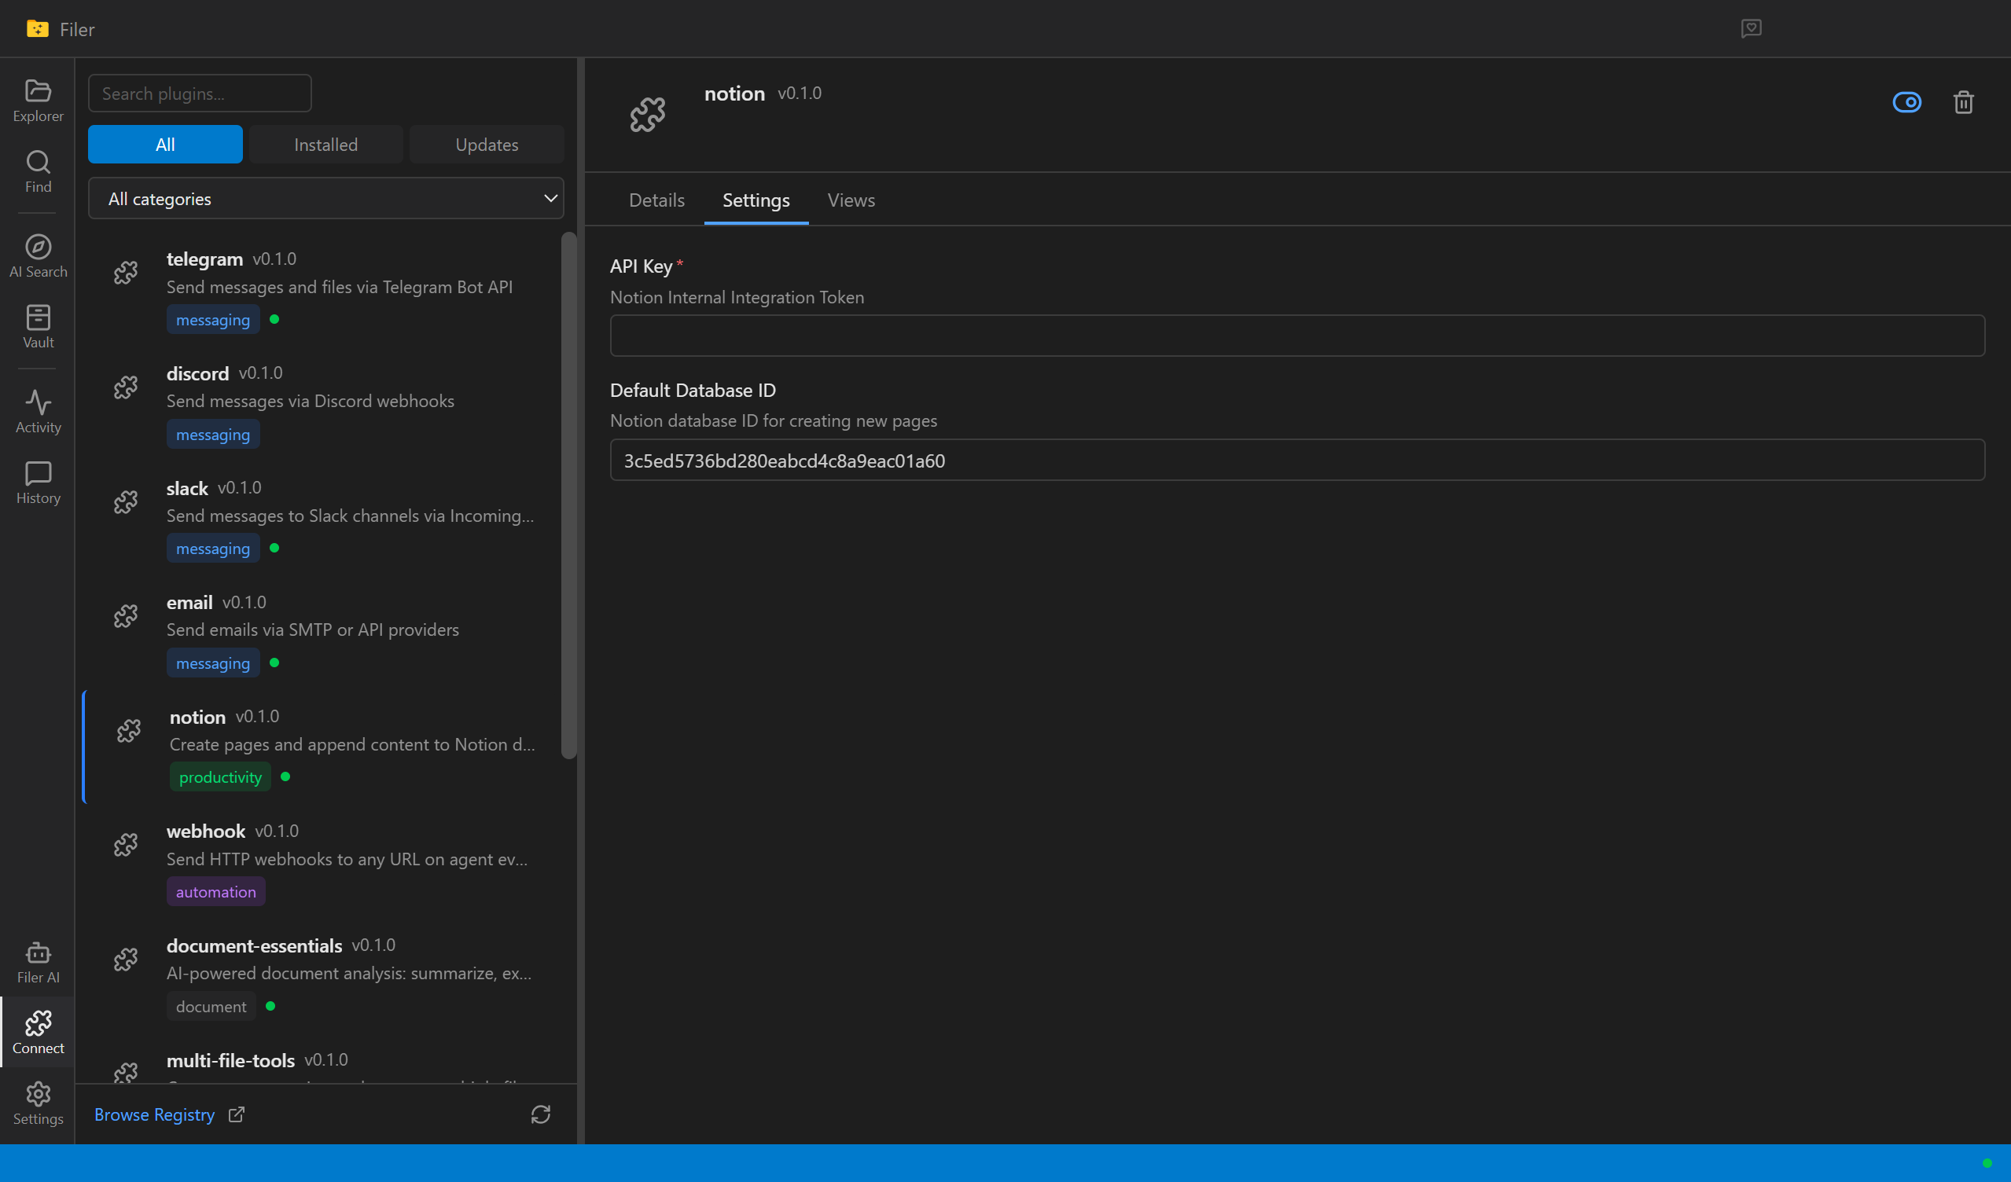
Task: Click the plugin list scrollbar thumb
Action: 568,496
